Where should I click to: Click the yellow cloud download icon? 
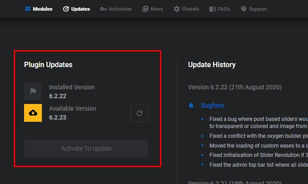coord(33,113)
